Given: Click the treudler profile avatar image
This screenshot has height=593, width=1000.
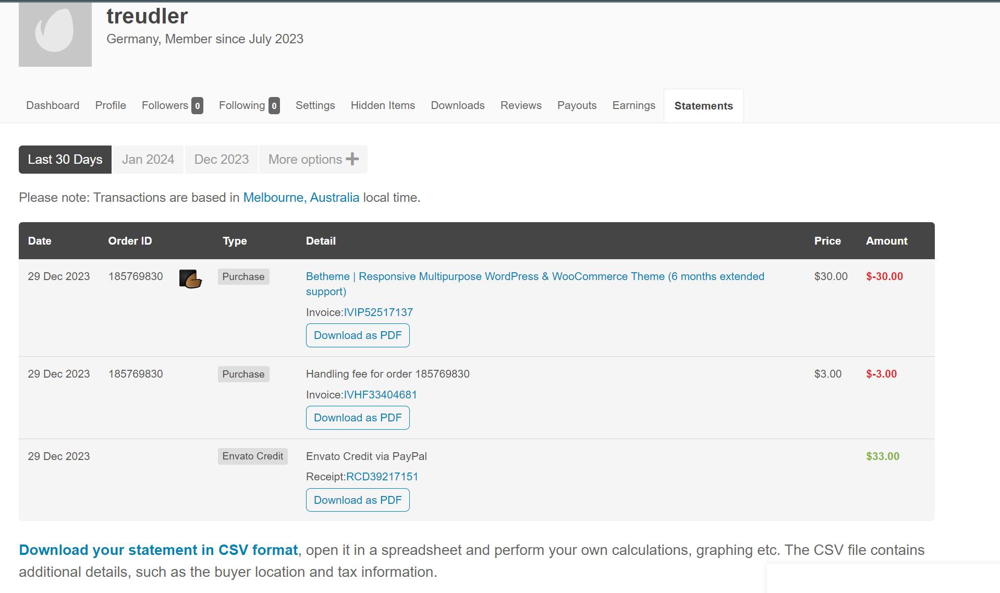Looking at the screenshot, I should (55, 34).
